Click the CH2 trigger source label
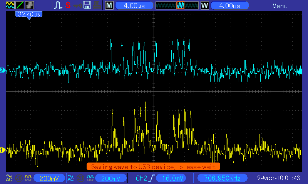 tap(141, 178)
